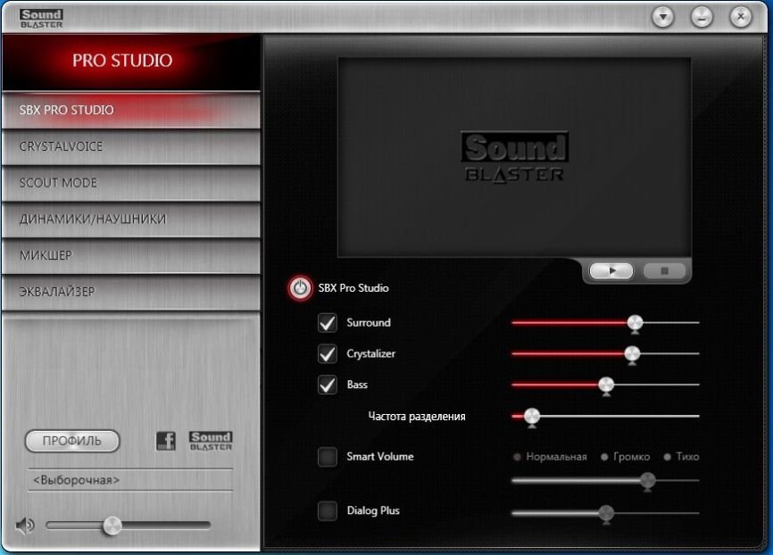The width and height of the screenshot is (773, 555).
Task: Click the PRO STUDIO header banner
Action: [131, 62]
